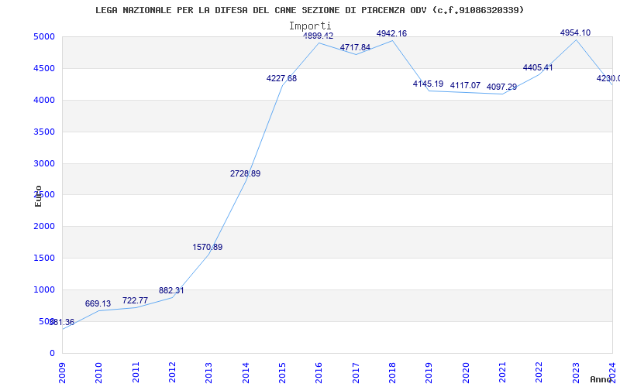The image size is (620, 387).
Task: Select the 722.77 data label
Action: pyautogui.click(x=135, y=300)
